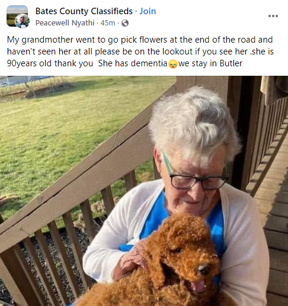Screen dimensions: 288x306
Task: Click Peacewell Nyathi's round profile picture
Action: (22, 21)
